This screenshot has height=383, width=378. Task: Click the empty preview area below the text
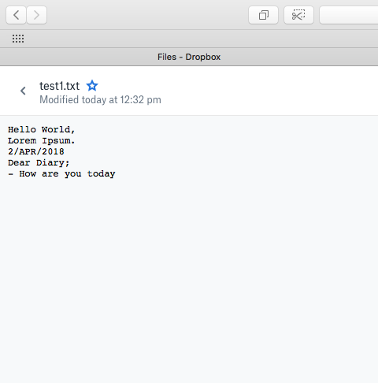(189, 278)
